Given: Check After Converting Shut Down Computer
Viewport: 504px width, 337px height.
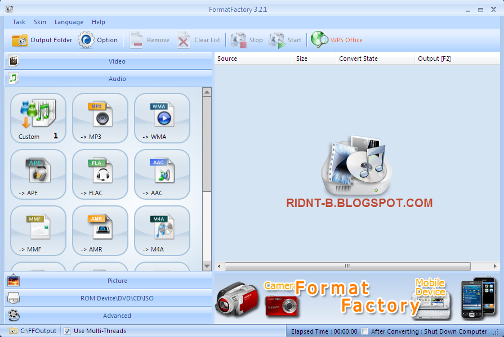Looking at the screenshot, I should coord(365,331).
